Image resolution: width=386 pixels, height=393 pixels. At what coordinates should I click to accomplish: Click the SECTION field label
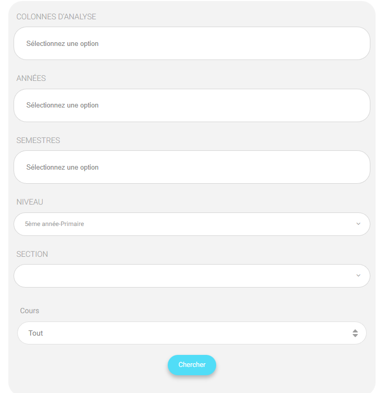[x=32, y=254]
